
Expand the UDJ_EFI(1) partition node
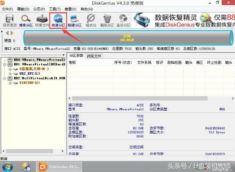point(10,74)
